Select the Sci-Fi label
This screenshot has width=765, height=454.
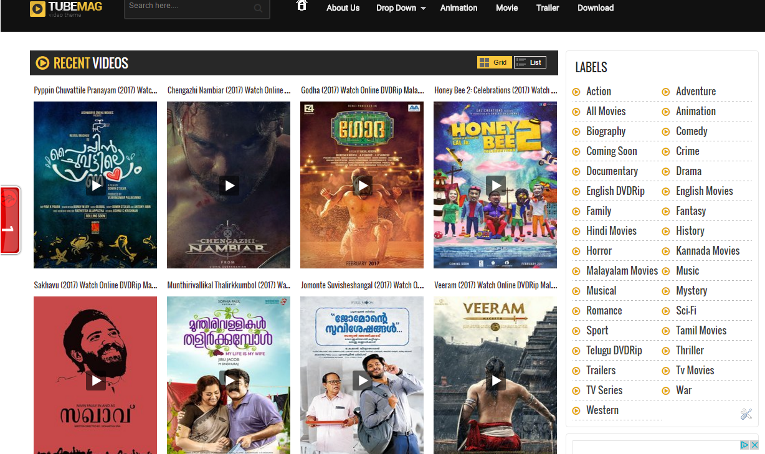pyautogui.click(x=687, y=311)
